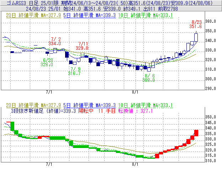Click the 高351.6 value in the second header row
The width and height of the screenshot is (222, 169).
pos(92,9)
